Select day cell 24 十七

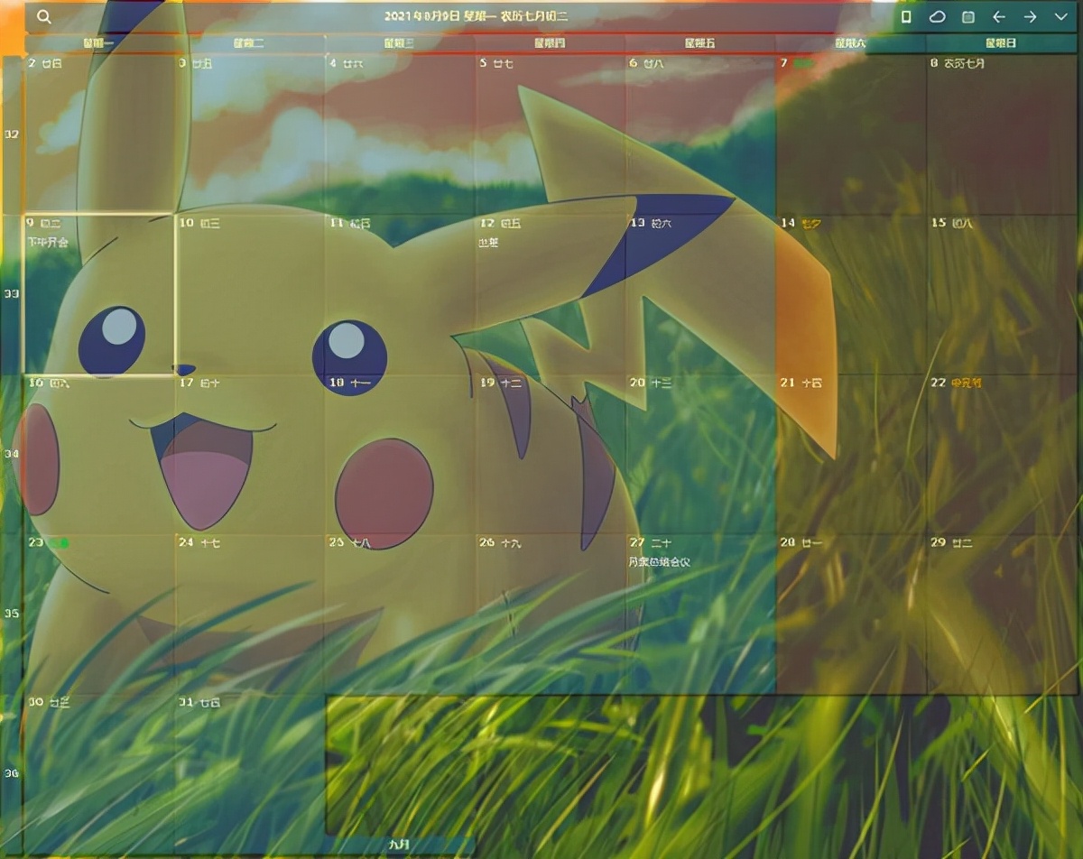pos(249,614)
